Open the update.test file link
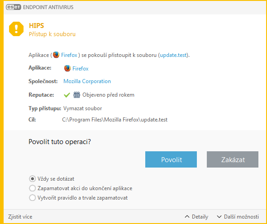 173,55
